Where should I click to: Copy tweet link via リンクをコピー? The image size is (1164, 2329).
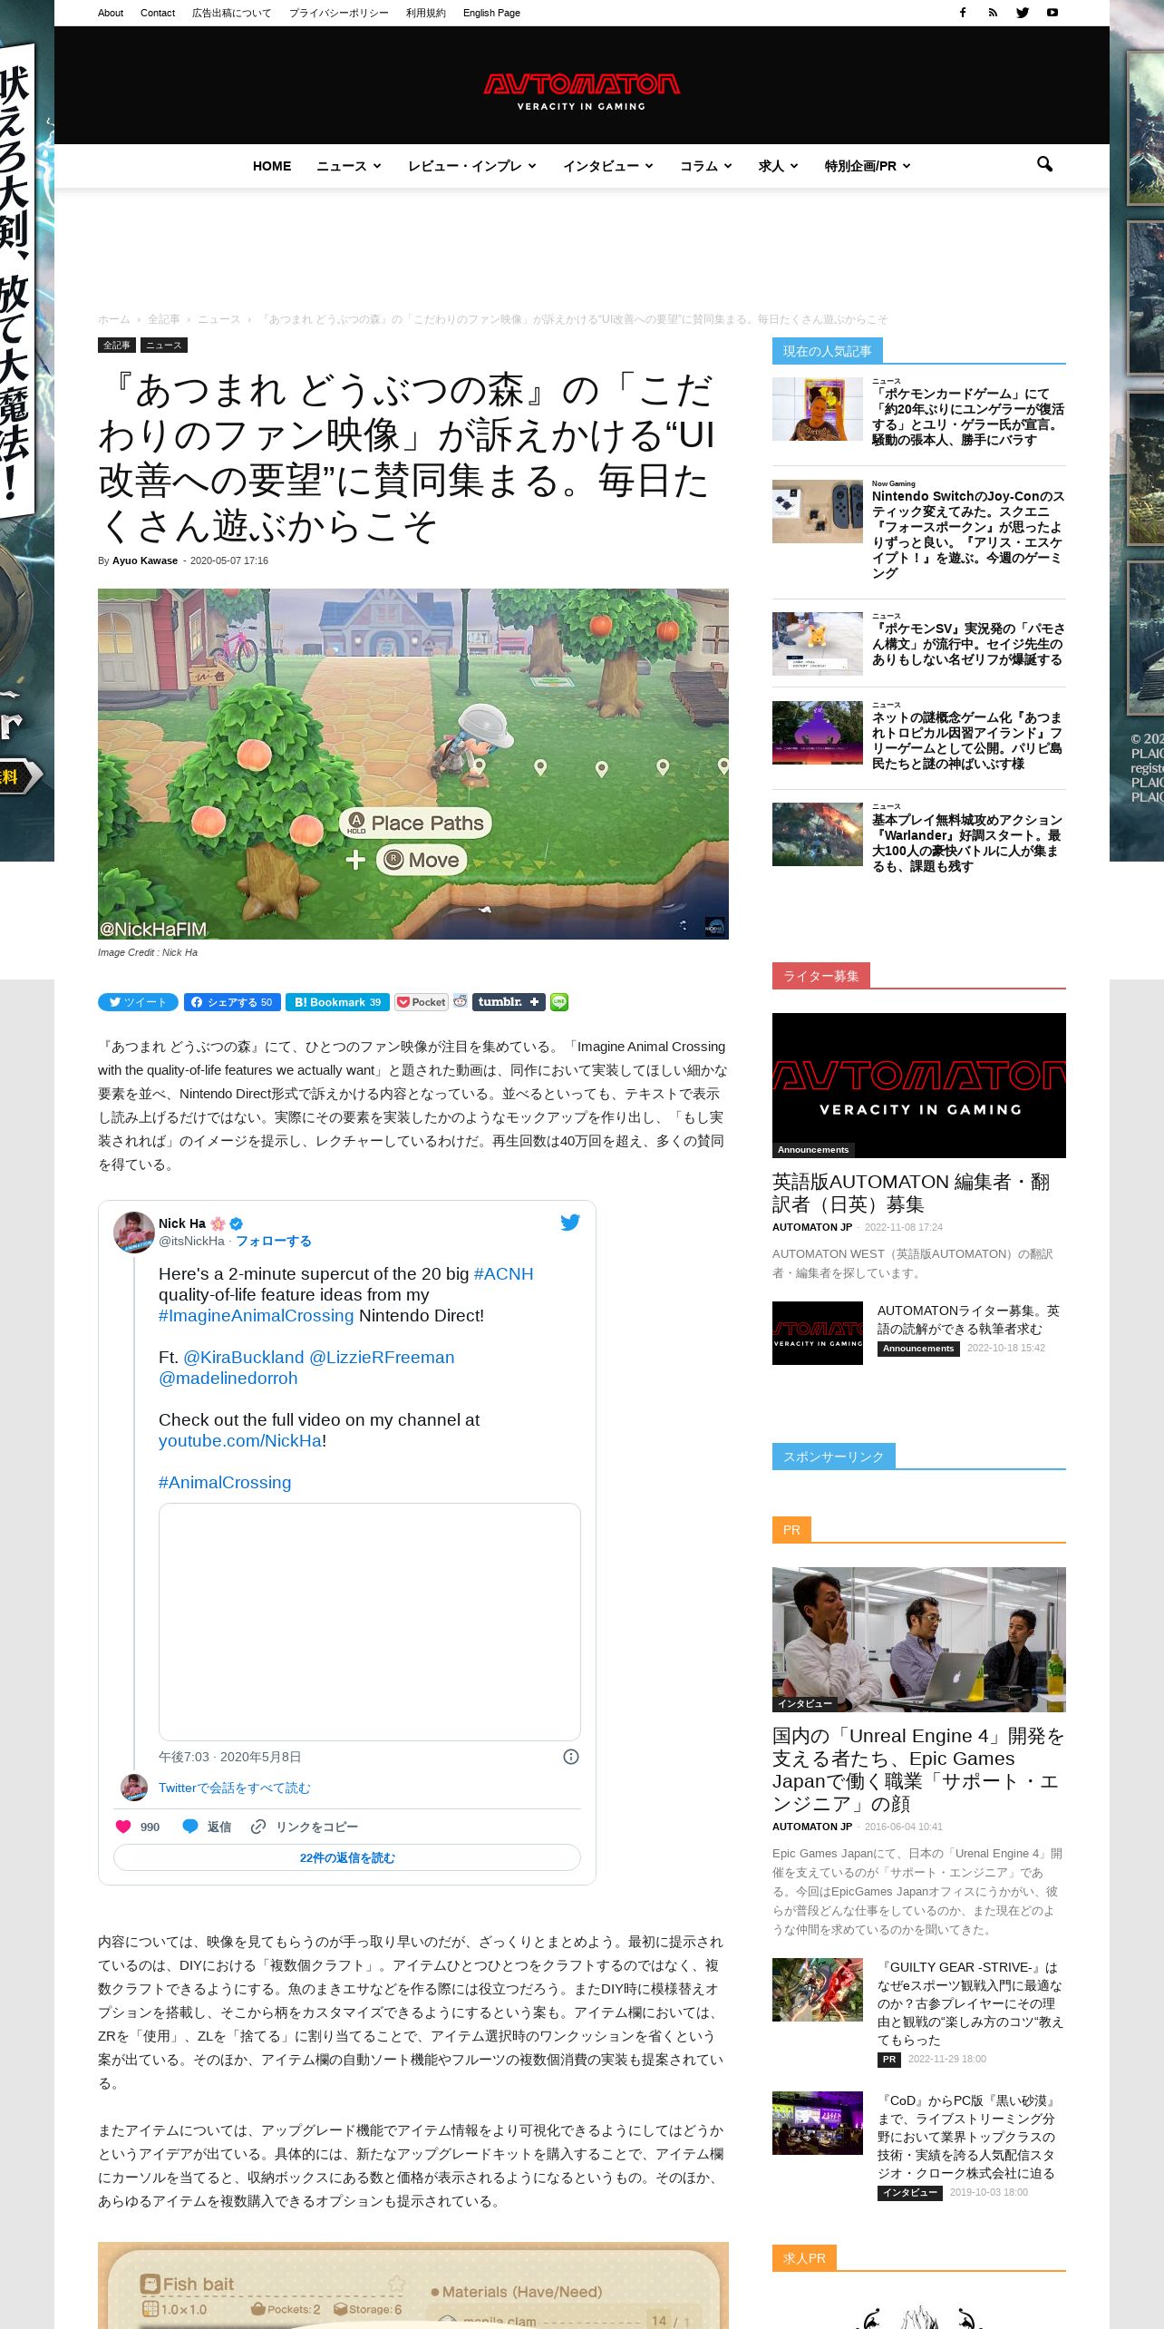[305, 1827]
